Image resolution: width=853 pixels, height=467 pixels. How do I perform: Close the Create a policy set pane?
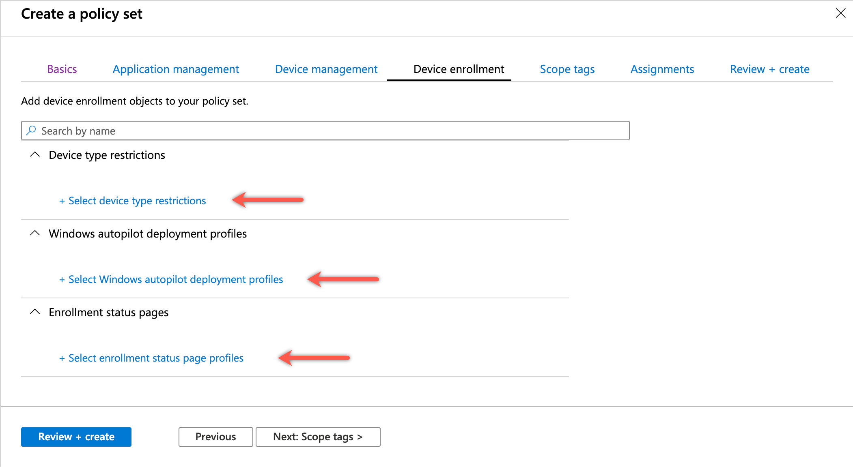(x=840, y=13)
